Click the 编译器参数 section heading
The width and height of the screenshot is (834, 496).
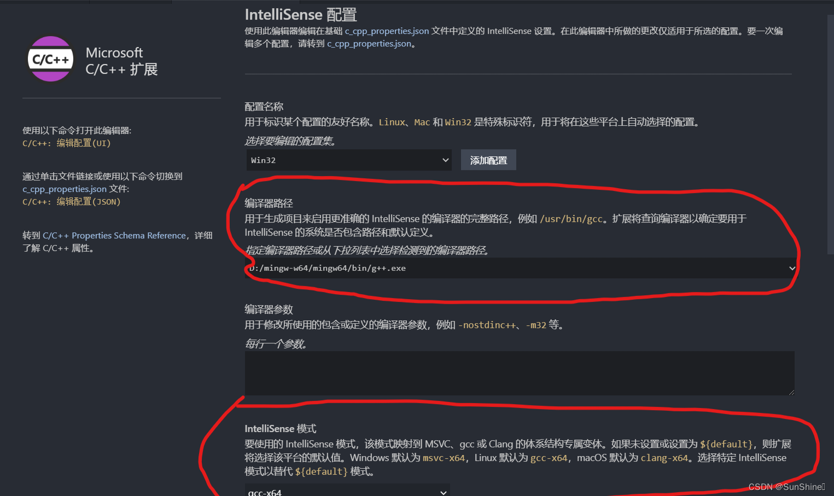click(269, 310)
